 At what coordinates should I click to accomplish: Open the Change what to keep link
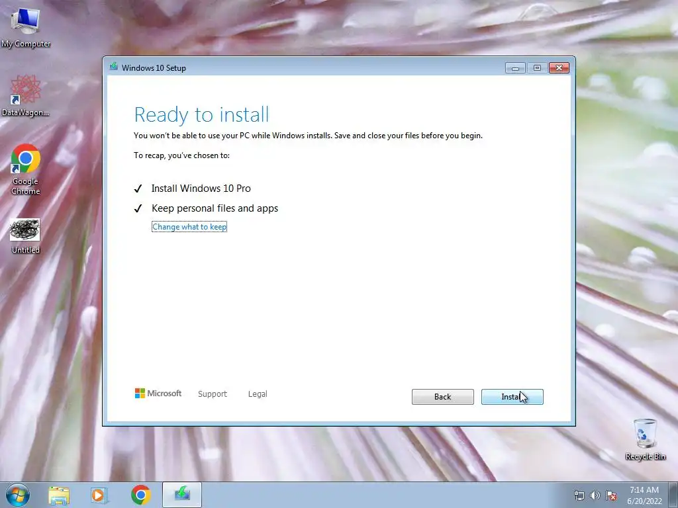tap(189, 227)
